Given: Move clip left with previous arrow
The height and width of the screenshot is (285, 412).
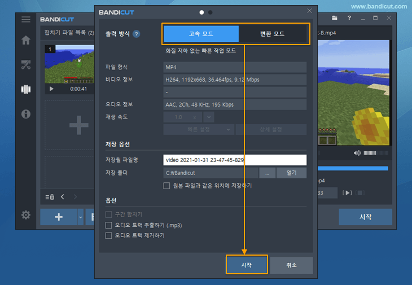Looking at the screenshot, I should pos(63,197).
